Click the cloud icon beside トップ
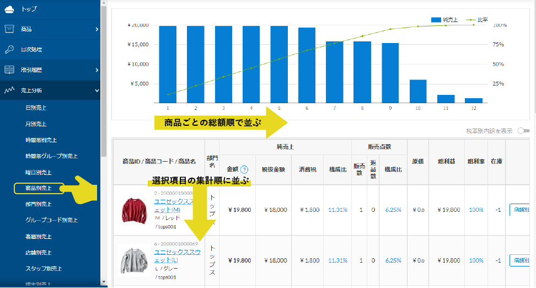 (x=9, y=9)
